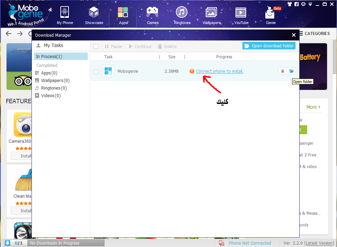
Task: Click Connect phone to install link
Action: pyautogui.click(x=220, y=71)
